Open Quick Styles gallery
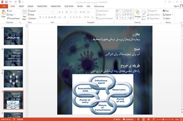The height and width of the screenshot is (121, 183). 144,15
